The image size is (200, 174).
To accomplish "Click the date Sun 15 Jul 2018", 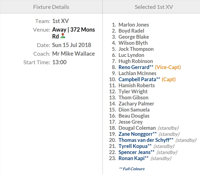I will pos(72,45).
